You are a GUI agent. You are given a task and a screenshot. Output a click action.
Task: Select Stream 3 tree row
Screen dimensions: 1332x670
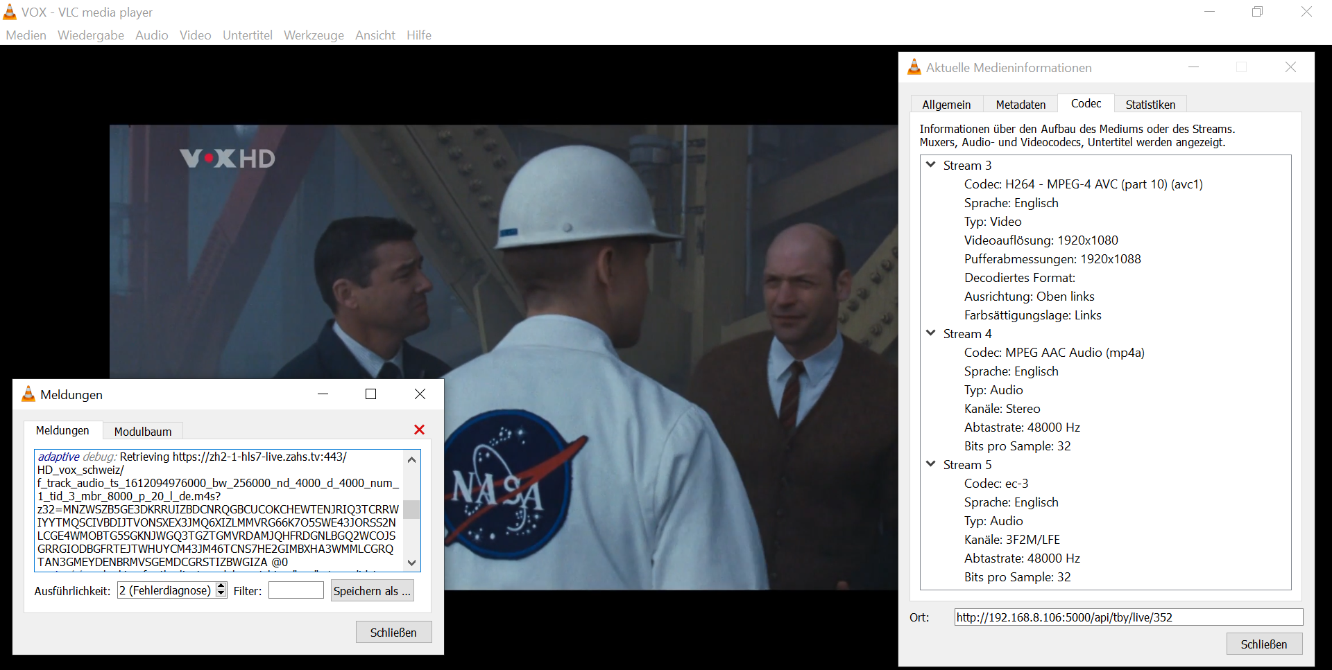point(967,166)
